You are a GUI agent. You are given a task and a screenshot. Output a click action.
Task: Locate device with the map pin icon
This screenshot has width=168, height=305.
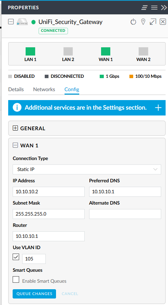[143, 22]
